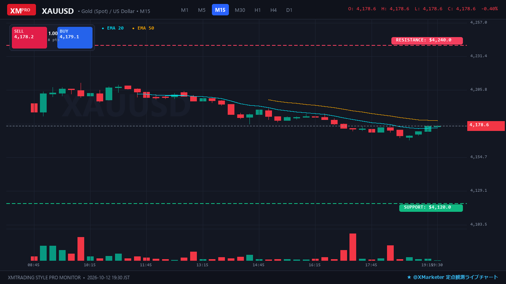The height and width of the screenshot is (284, 506).
Task: Click the 4,103.5 price axis label
Action: (x=479, y=224)
